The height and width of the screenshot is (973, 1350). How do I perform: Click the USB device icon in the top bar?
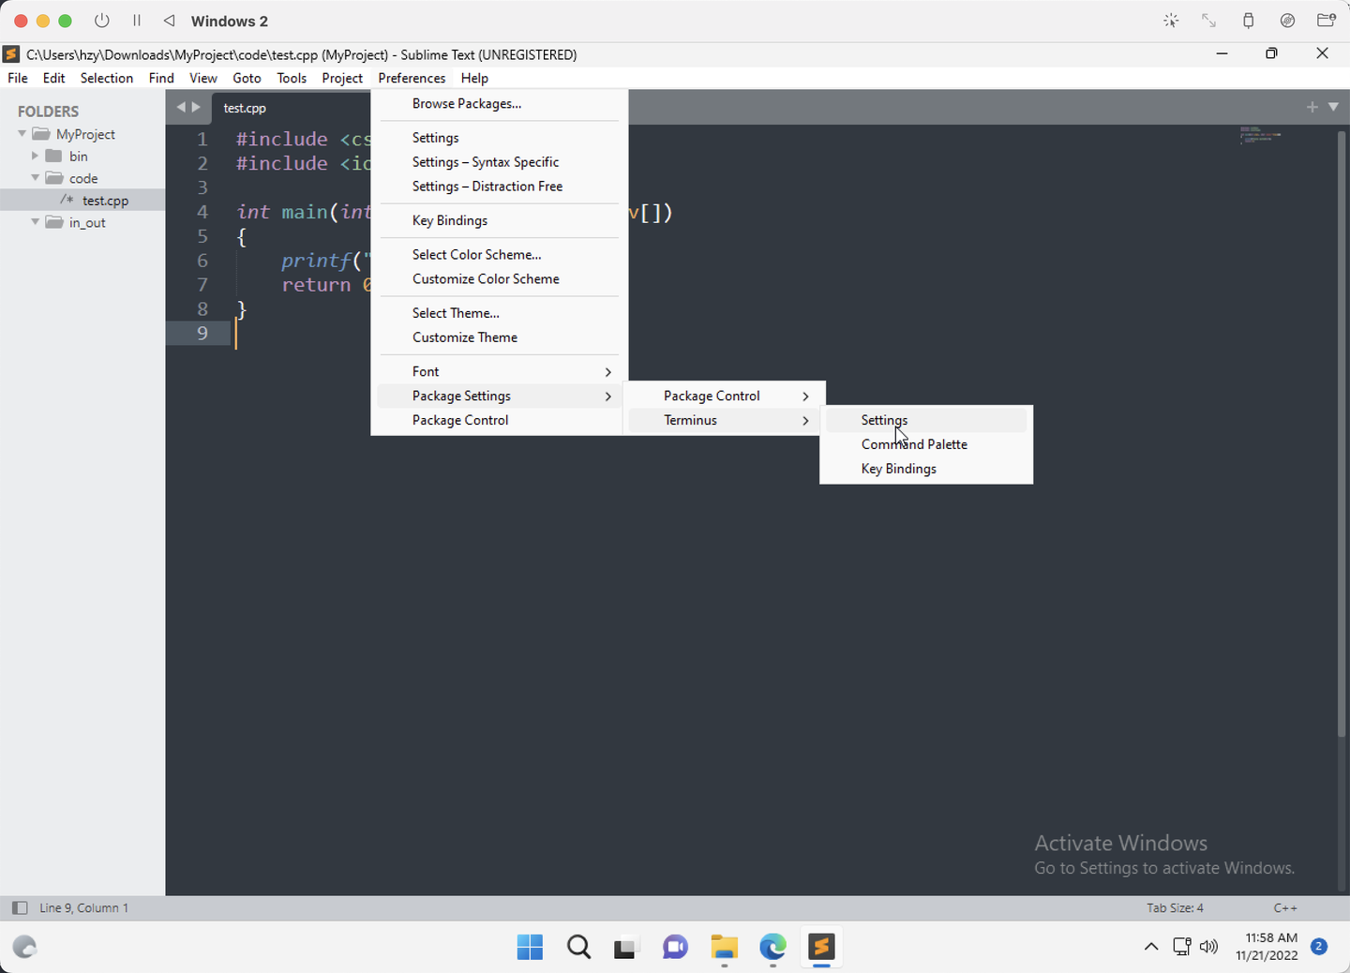(1248, 20)
